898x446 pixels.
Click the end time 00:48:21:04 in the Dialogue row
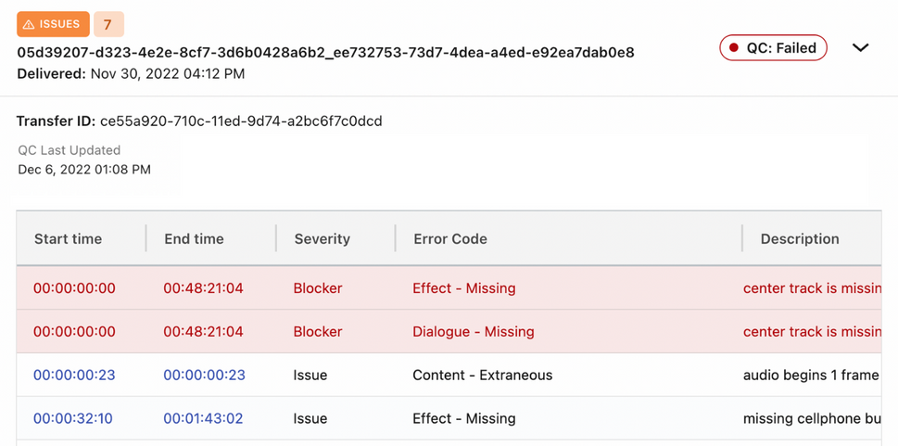[x=203, y=332]
